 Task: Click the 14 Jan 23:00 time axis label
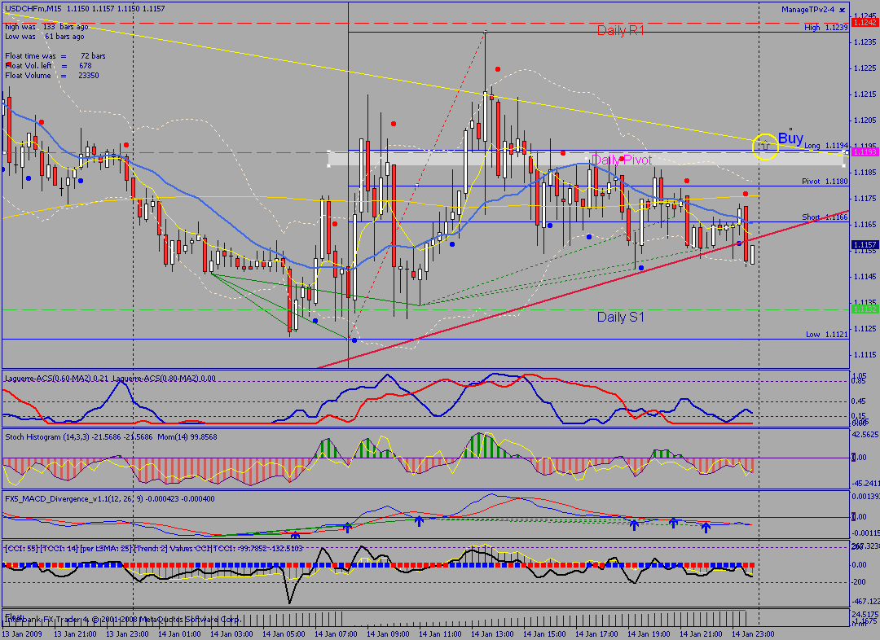[x=755, y=633]
